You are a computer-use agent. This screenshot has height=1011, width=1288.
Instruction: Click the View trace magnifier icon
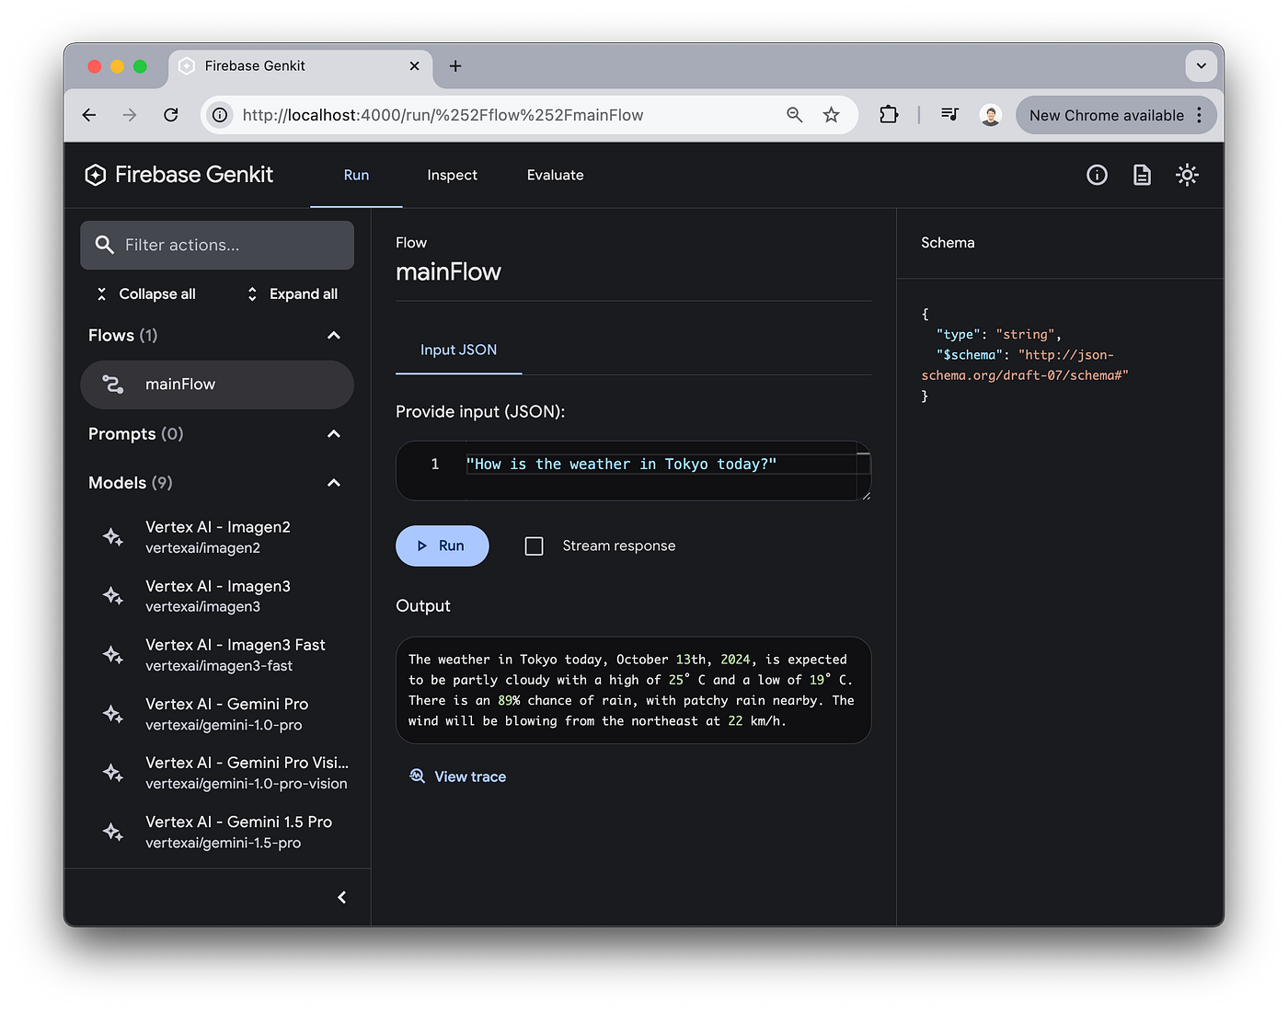coord(417,776)
